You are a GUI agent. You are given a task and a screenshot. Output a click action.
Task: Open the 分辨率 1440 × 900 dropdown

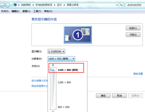(61, 59)
